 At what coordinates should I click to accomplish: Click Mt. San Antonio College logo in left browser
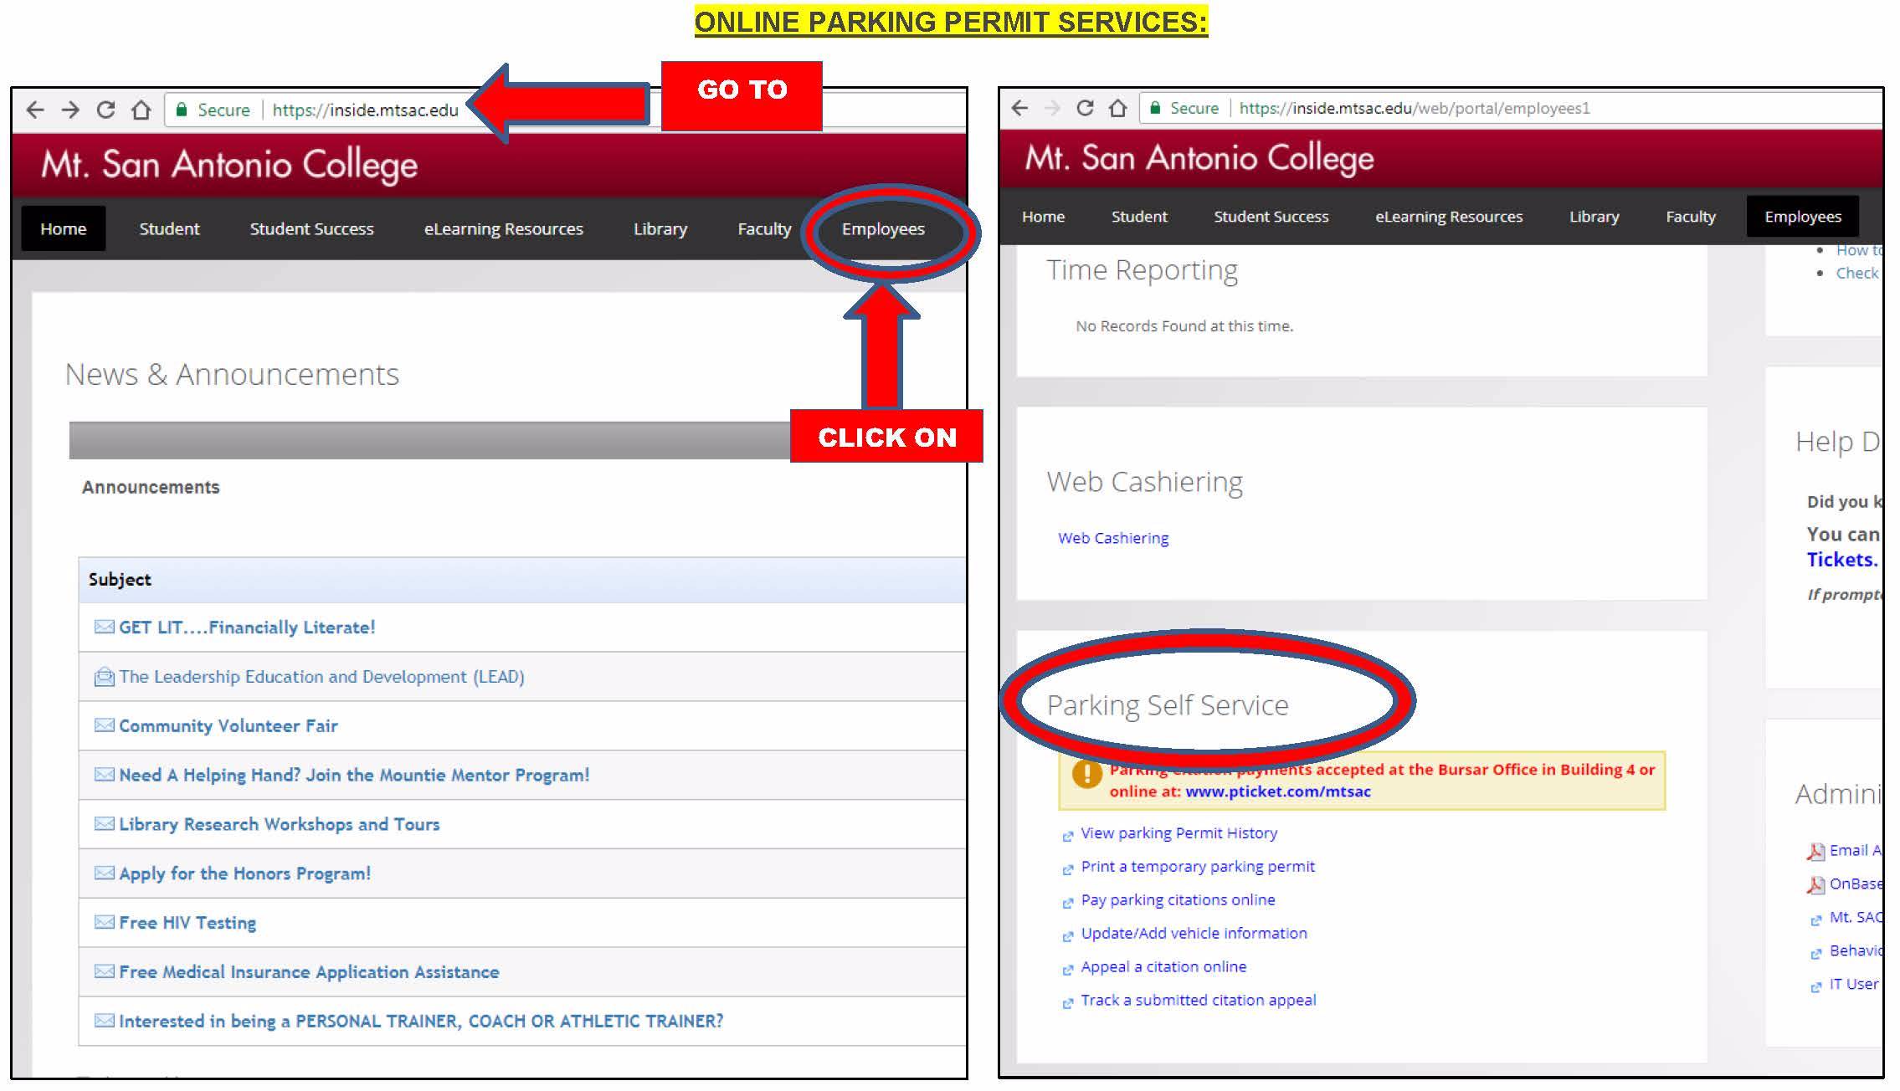pyautogui.click(x=229, y=165)
